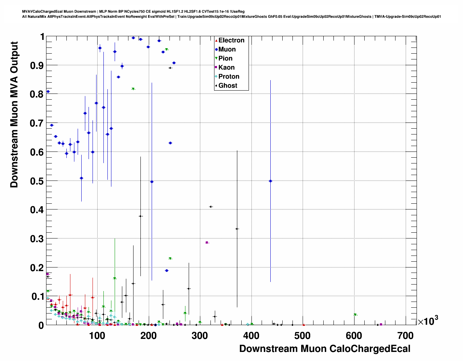Click the green Pion triangle legend marker

click(217, 59)
